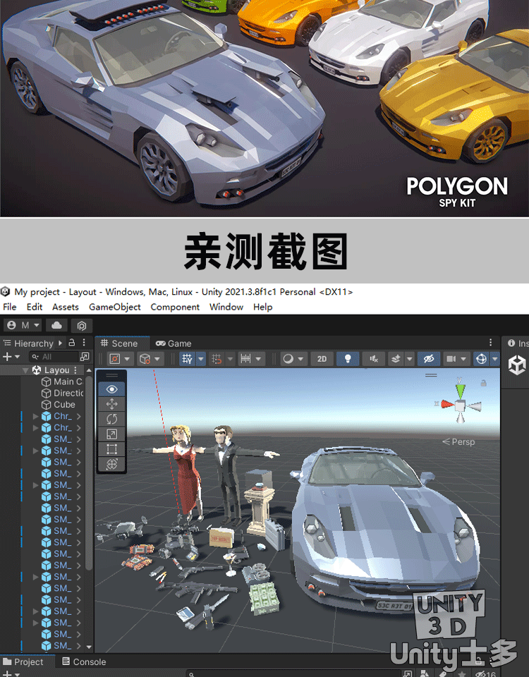The width and height of the screenshot is (529, 677).
Task: Switch to the Game tab
Action: [174, 343]
